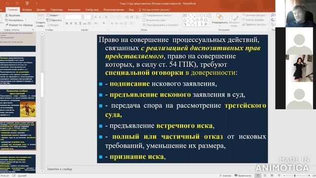Clear all text formatting
316x178 pixels.
pos(106,17)
